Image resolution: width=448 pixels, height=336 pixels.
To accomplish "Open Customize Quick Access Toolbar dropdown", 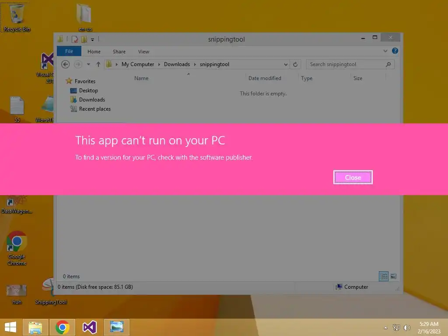I will (93, 40).
